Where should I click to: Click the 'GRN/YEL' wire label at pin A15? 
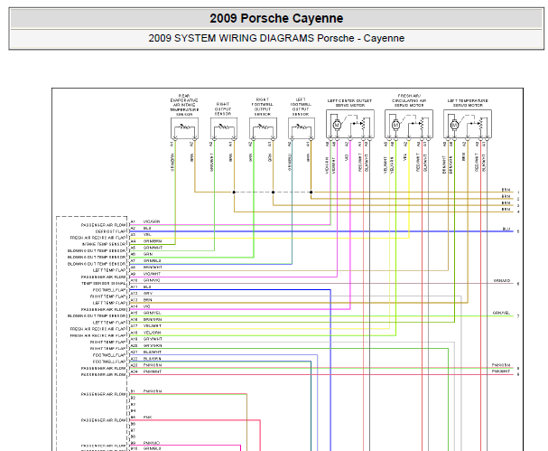tap(153, 313)
